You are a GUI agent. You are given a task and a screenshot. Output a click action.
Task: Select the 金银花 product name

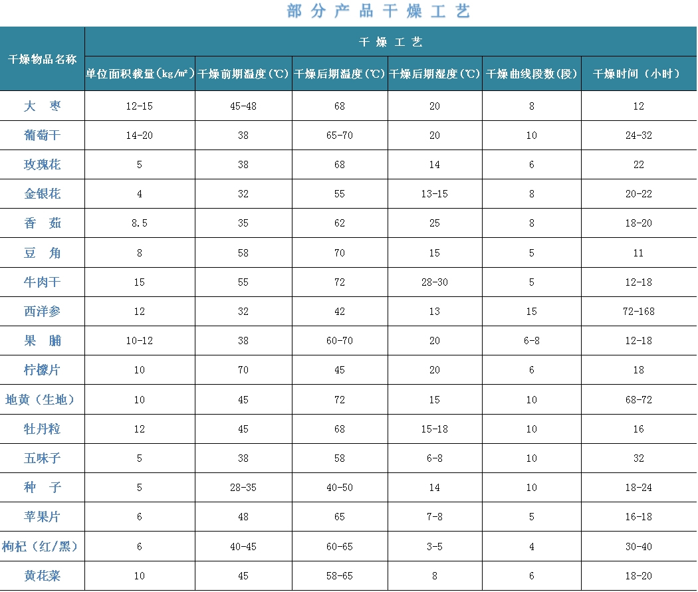(42, 194)
